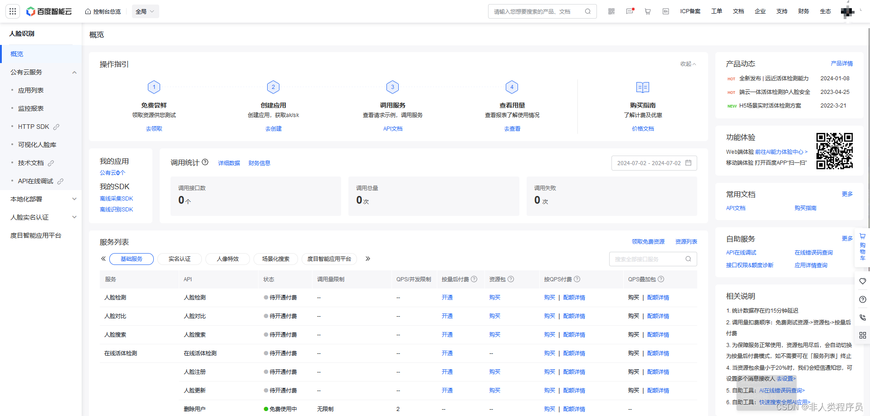This screenshot has height=416, width=870.
Task: Open the 工单 header menu
Action: [717, 11]
